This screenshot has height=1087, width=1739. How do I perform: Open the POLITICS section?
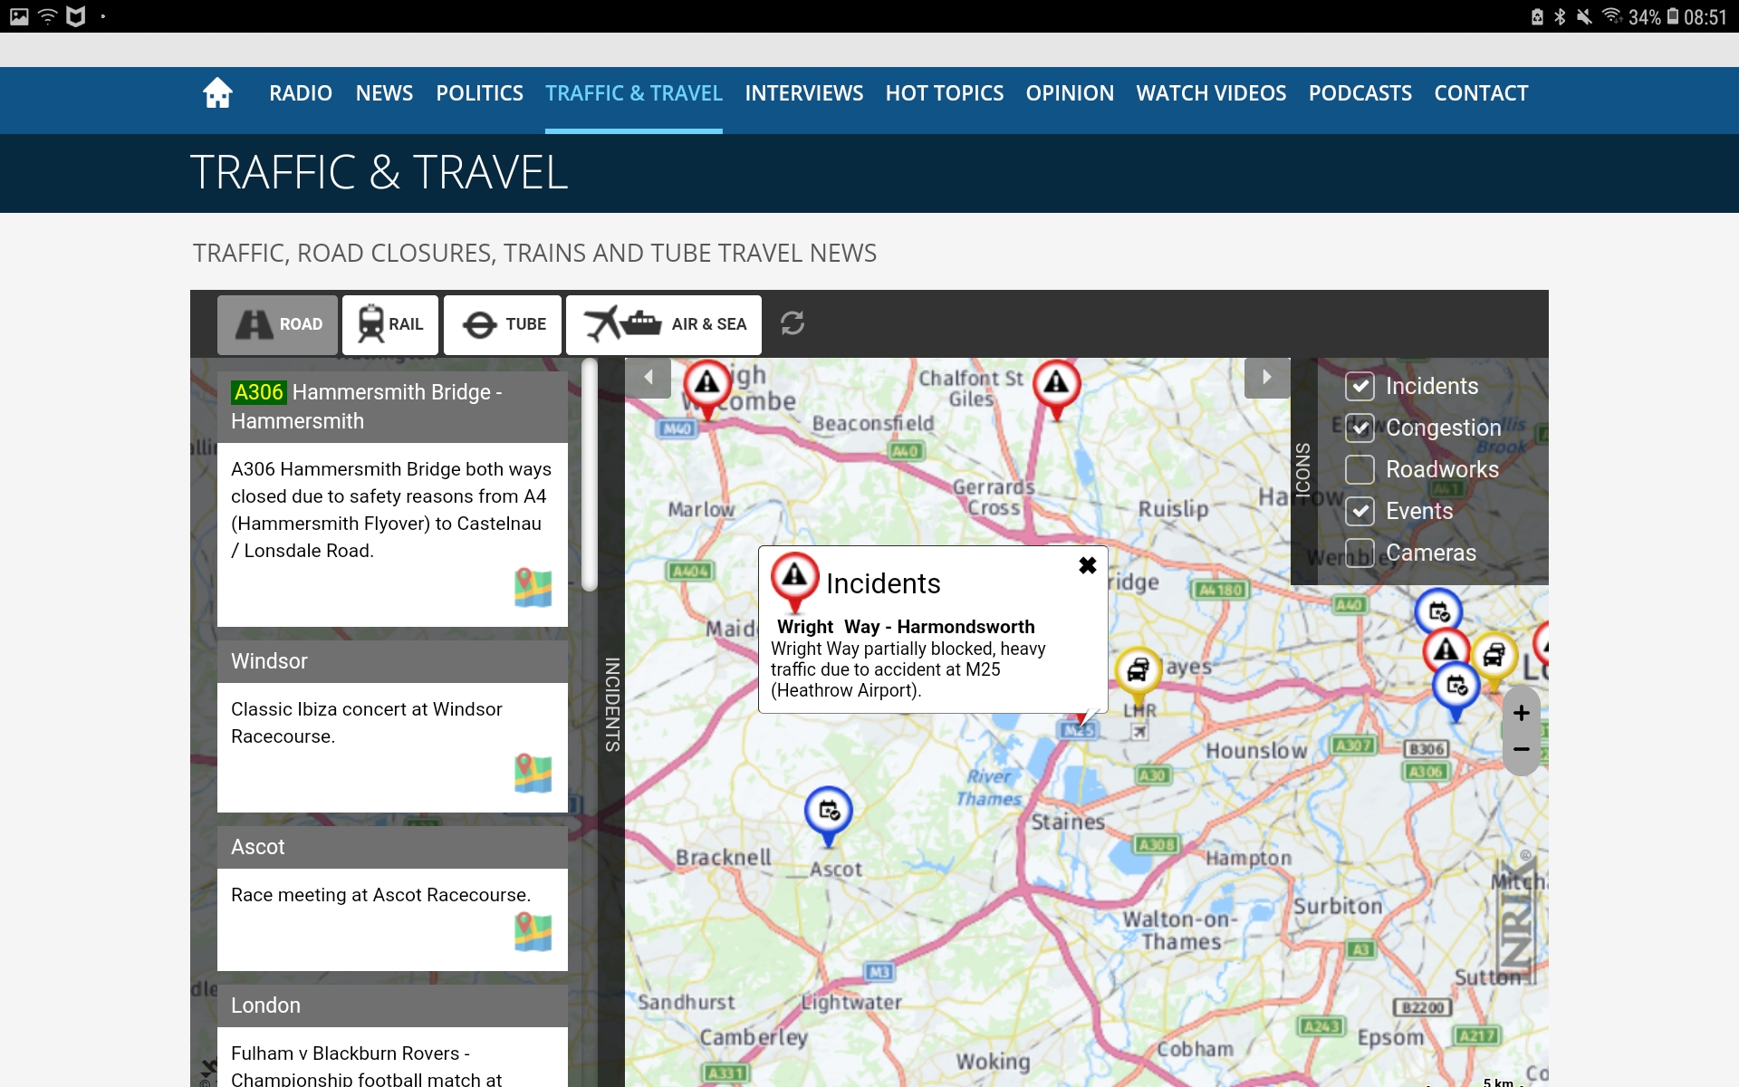click(479, 93)
